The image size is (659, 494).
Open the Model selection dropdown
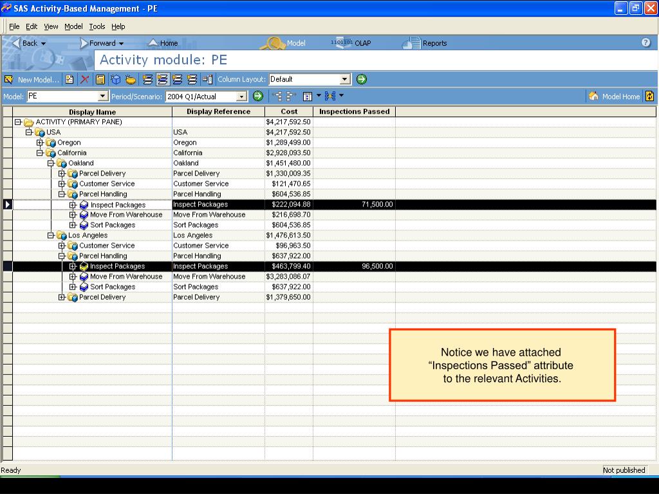[x=103, y=96]
